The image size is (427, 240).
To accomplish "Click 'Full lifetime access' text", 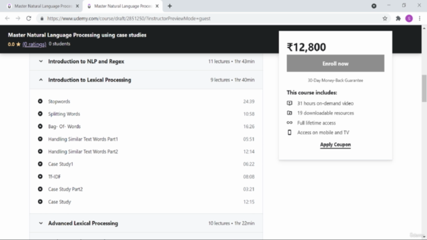I will [x=316, y=123].
